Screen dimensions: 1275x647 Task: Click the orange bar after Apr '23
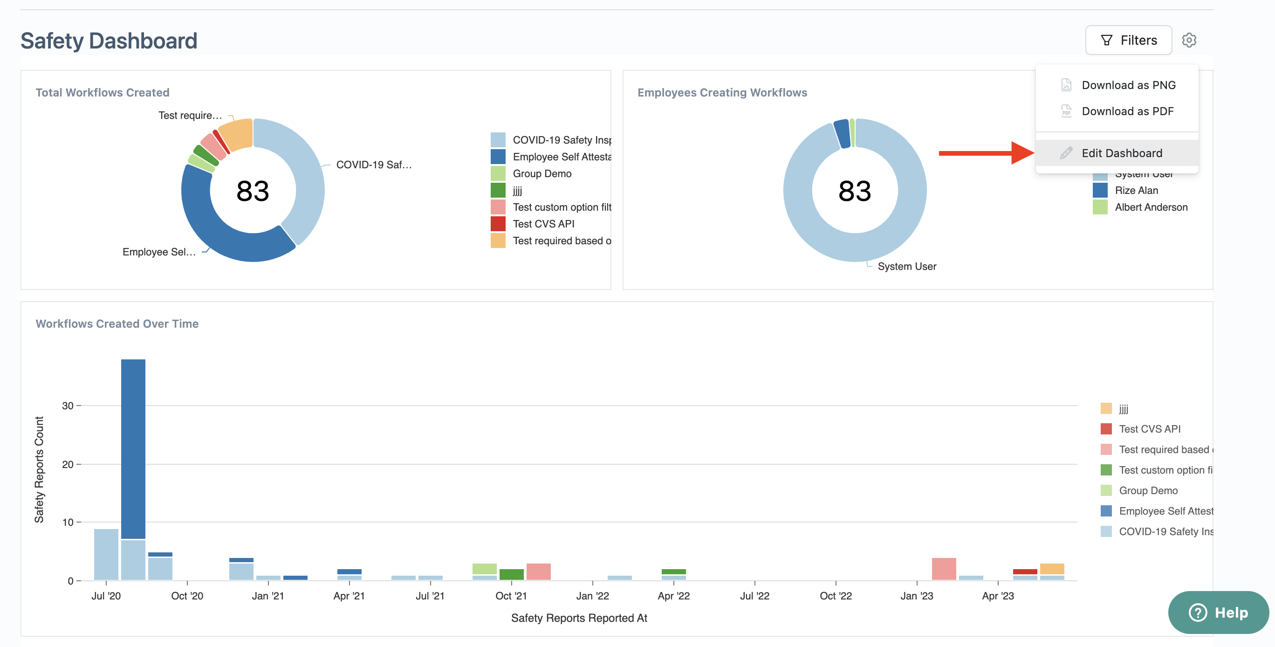1052,569
